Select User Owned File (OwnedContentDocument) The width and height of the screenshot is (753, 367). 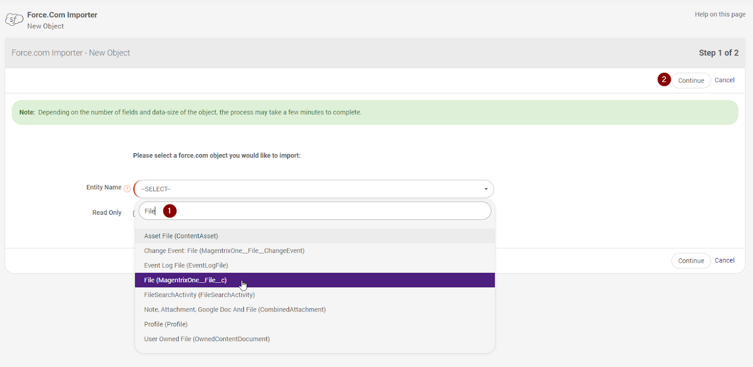[315, 339]
